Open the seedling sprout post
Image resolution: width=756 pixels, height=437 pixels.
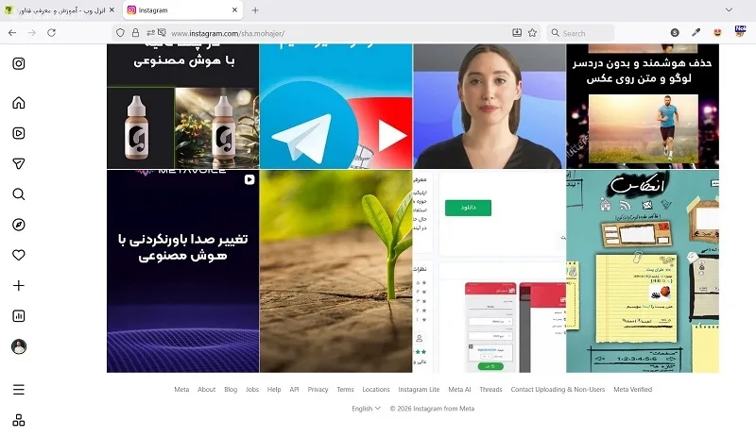pos(336,271)
